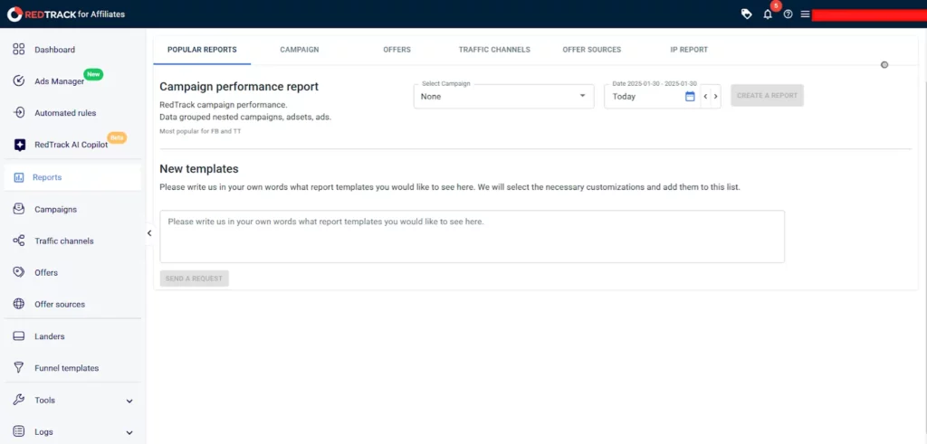The image size is (927, 444).
Task: Collapse the sidebar with the arrow handle
Action: click(x=149, y=233)
